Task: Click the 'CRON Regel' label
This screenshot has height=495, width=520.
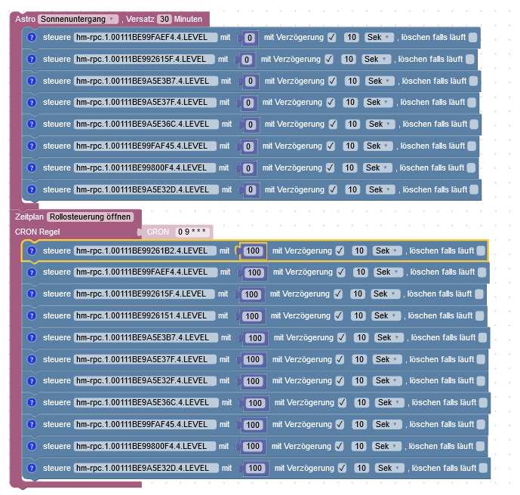Action: coord(38,232)
